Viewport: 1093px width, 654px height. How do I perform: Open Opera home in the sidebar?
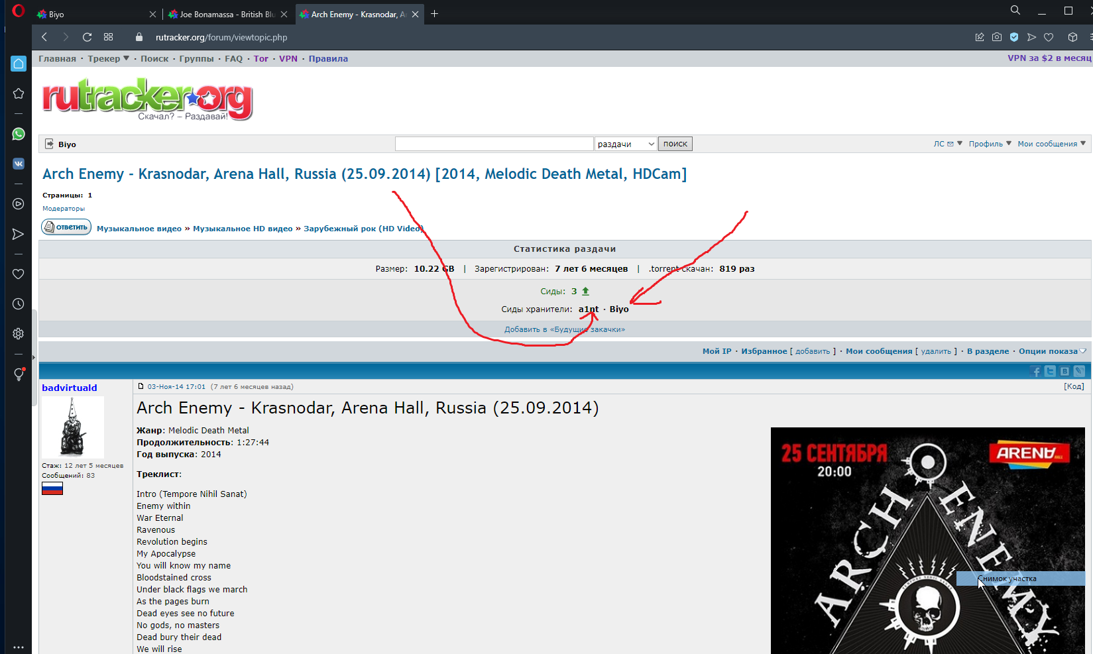(x=19, y=64)
